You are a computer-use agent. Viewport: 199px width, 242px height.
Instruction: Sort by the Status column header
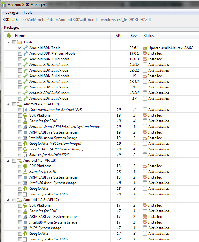tap(170, 36)
